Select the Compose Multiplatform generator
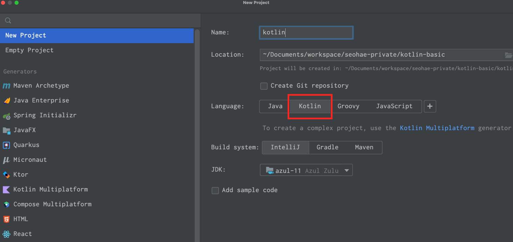513x242 pixels. point(97,204)
